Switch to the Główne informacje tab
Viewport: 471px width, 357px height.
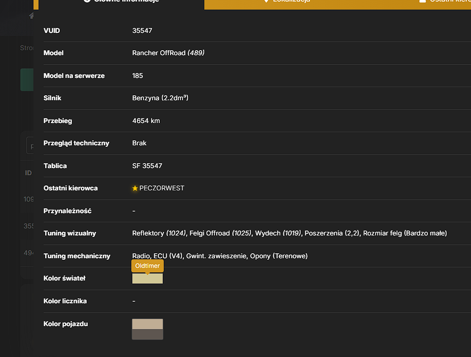121,3
